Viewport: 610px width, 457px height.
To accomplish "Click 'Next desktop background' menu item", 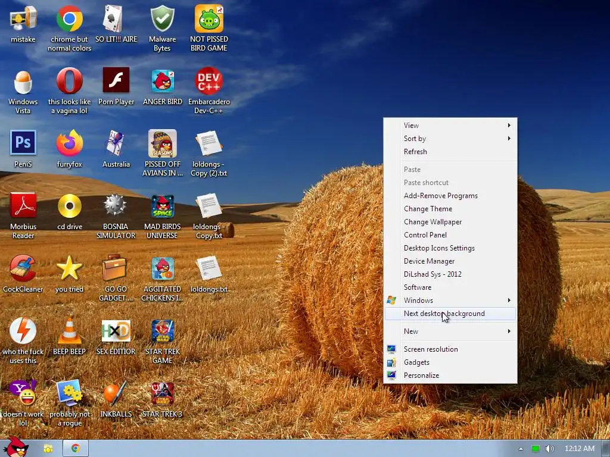I will click(x=450, y=314).
